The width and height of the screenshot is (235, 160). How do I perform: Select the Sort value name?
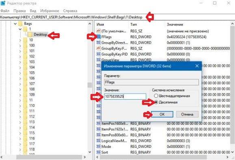(x=105, y=152)
